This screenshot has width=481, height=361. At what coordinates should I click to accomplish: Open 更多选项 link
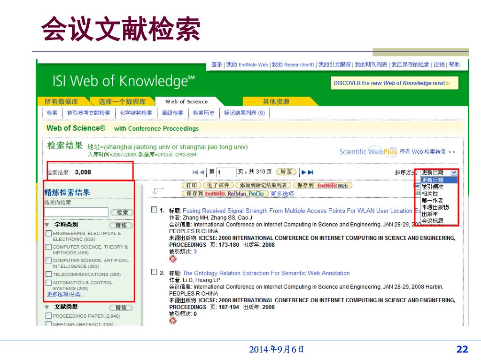click(282, 194)
